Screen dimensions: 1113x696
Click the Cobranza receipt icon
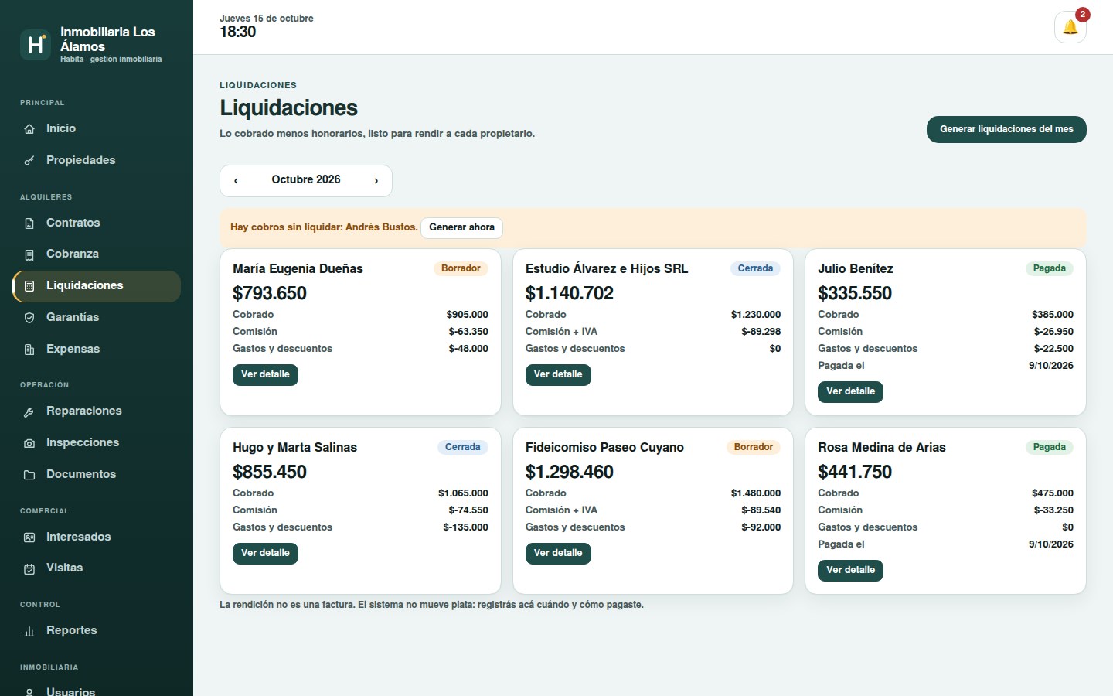coord(29,254)
